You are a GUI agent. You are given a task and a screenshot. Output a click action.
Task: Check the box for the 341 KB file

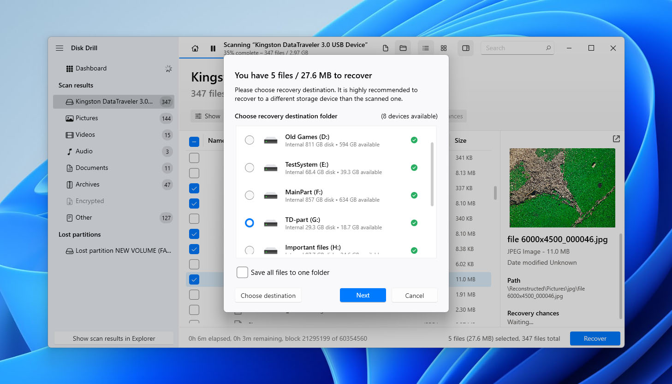coord(194,158)
